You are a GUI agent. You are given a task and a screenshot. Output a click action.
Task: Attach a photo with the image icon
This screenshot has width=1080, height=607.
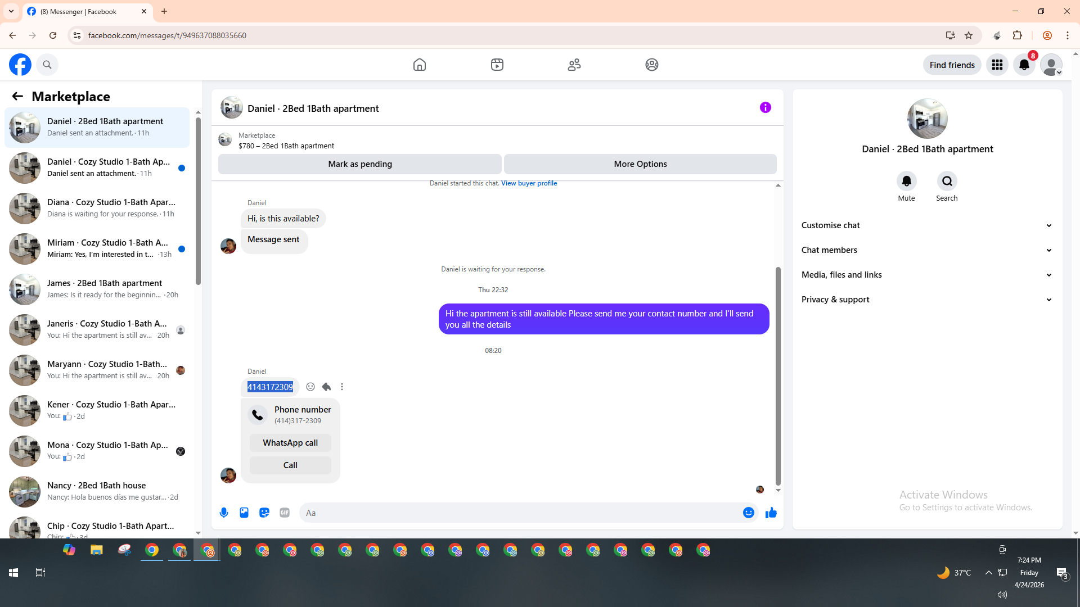244,513
